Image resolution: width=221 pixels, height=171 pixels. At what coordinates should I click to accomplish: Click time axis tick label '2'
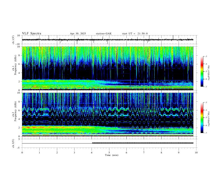(x=57, y=153)
